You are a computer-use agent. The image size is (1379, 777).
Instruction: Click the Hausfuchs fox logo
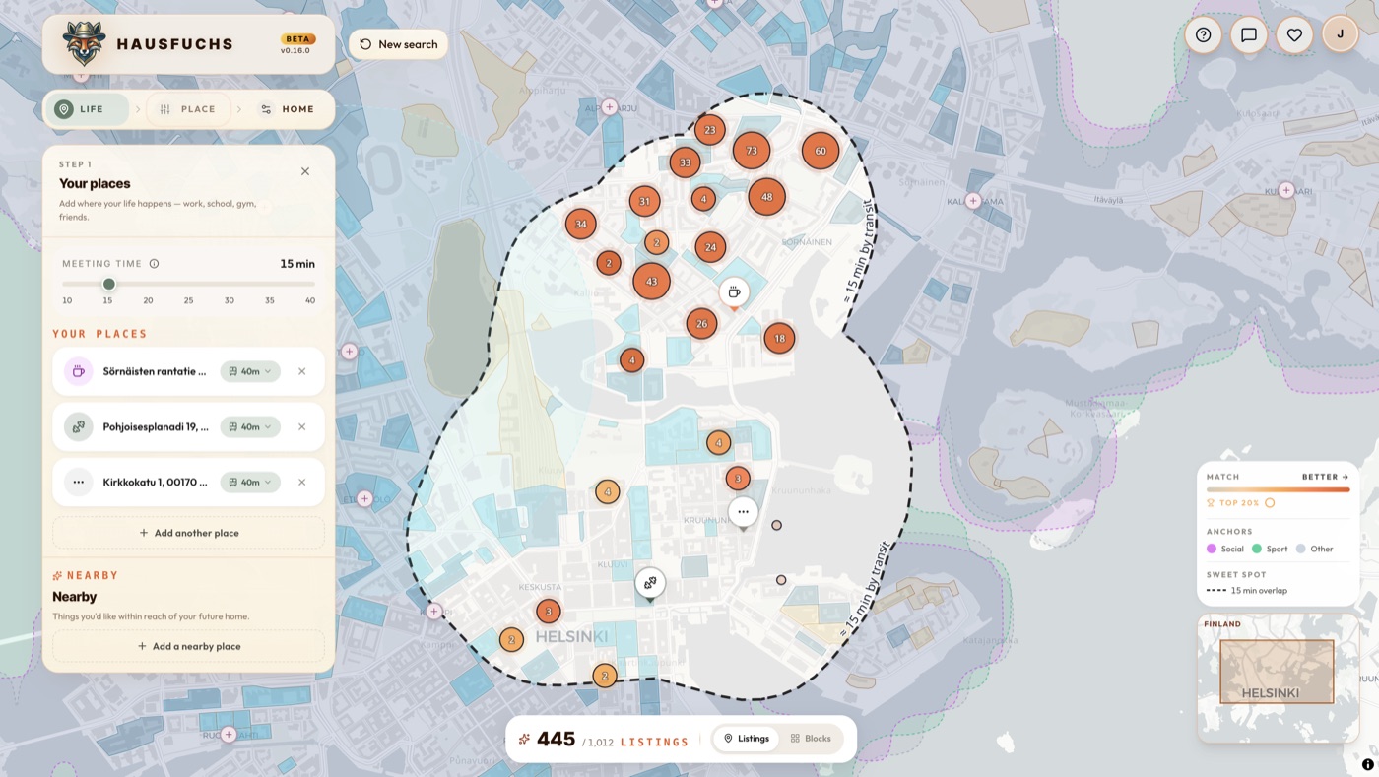84,43
